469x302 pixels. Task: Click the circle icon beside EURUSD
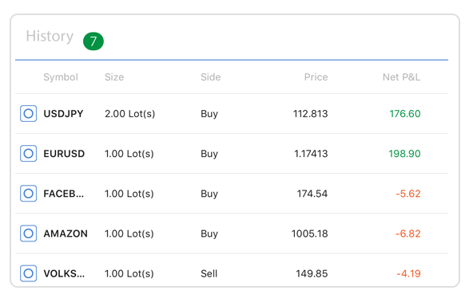coord(29,153)
